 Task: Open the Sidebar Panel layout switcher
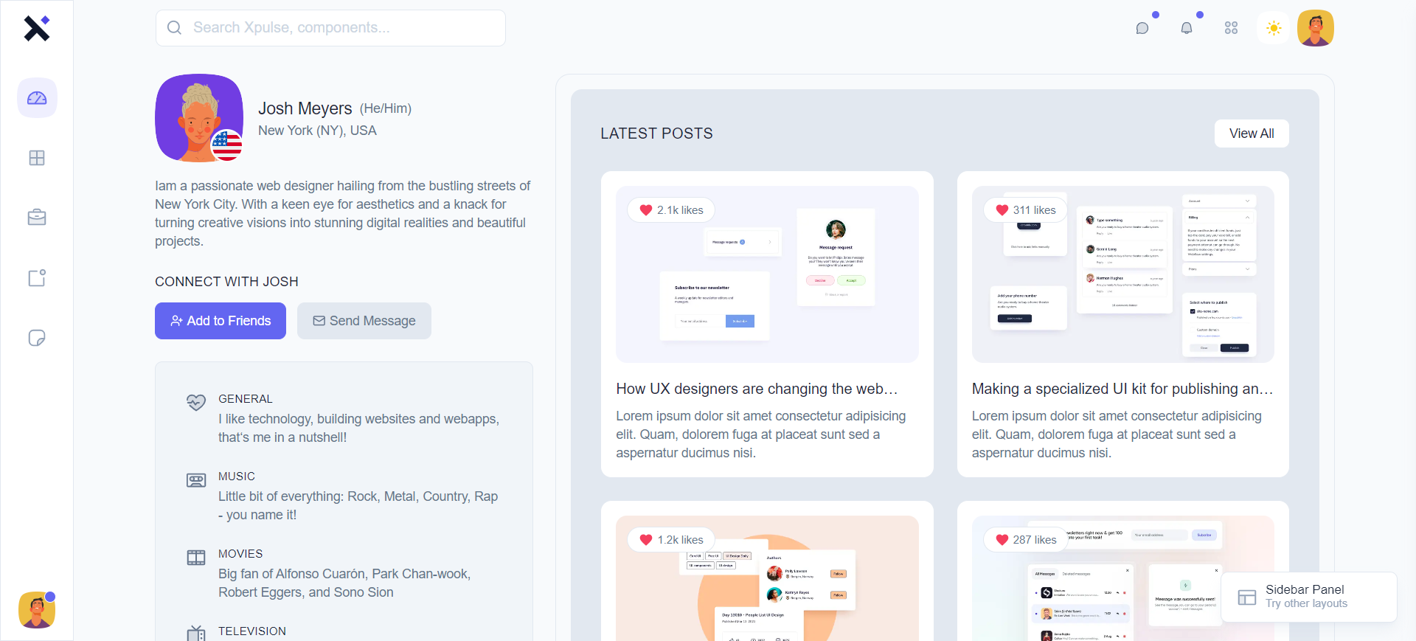(1308, 597)
